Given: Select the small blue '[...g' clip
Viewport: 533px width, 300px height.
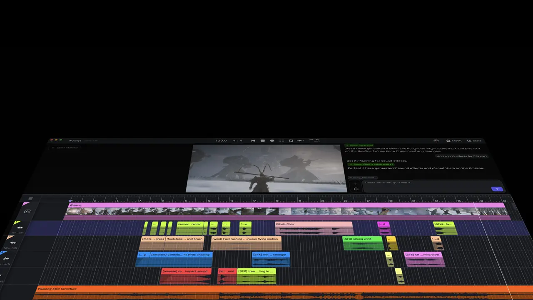Looking at the screenshot, I should coord(142,259).
